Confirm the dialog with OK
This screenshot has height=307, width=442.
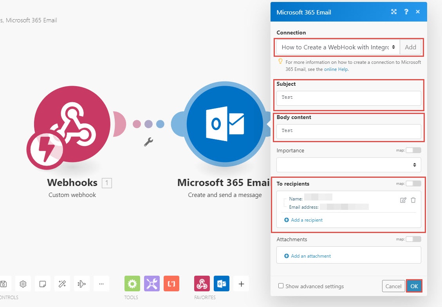point(414,286)
